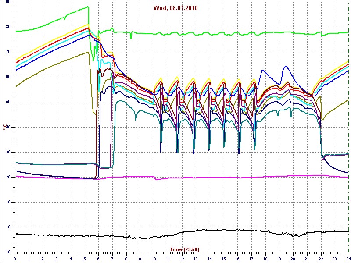The width and height of the screenshot is (351, 263).
Task: Pick hour 12 on the time axis
Action: click(x=182, y=258)
